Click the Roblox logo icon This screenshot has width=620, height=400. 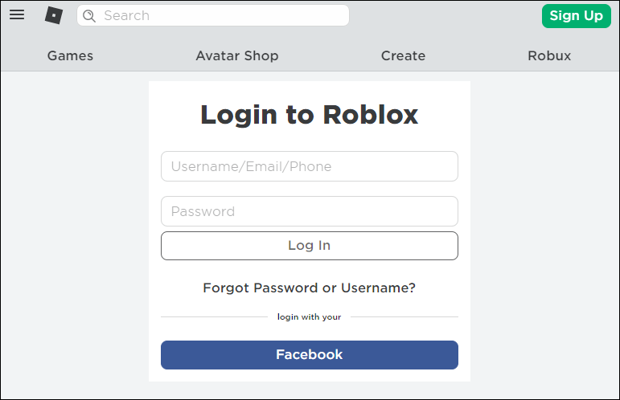click(54, 15)
